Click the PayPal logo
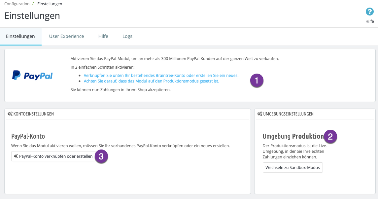 point(32,75)
